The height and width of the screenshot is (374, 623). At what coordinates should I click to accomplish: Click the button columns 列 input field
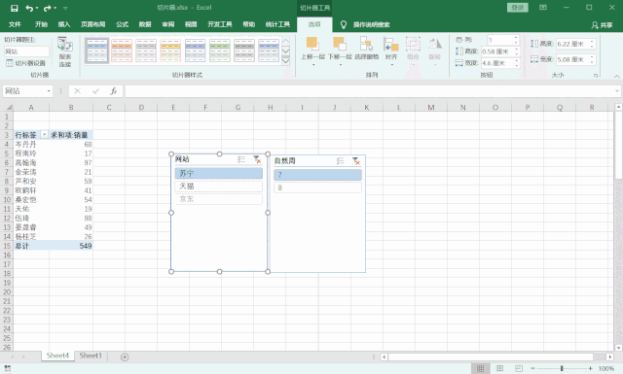coord(499,40)
